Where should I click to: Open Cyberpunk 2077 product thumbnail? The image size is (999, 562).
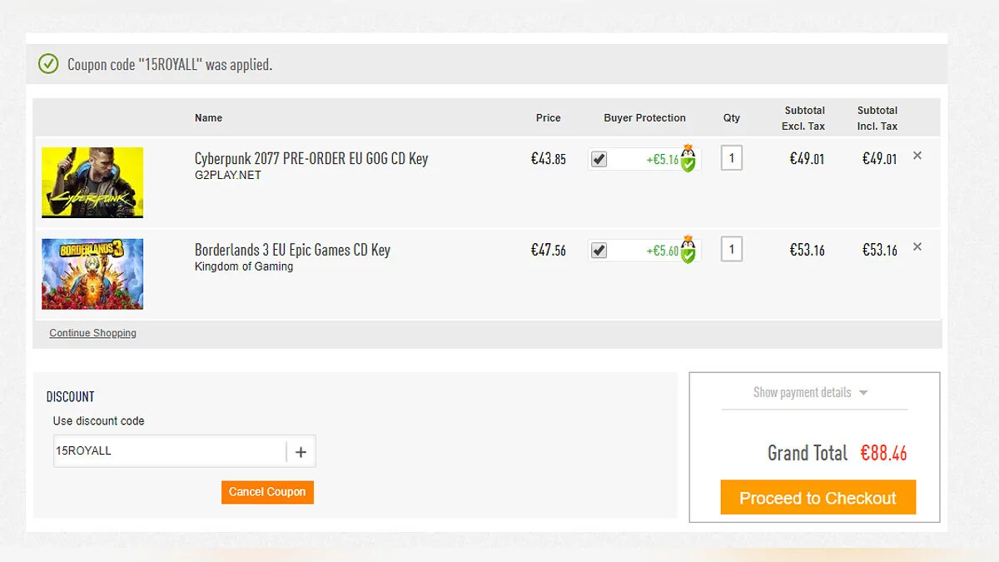[x=92, y=182]
